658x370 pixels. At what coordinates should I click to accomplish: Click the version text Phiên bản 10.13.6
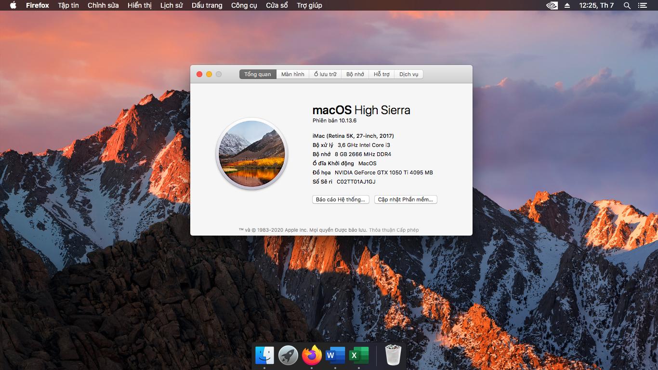point(334,120)
